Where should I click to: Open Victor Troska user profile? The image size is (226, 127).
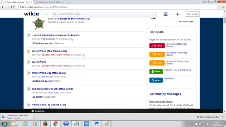[53, 92]
